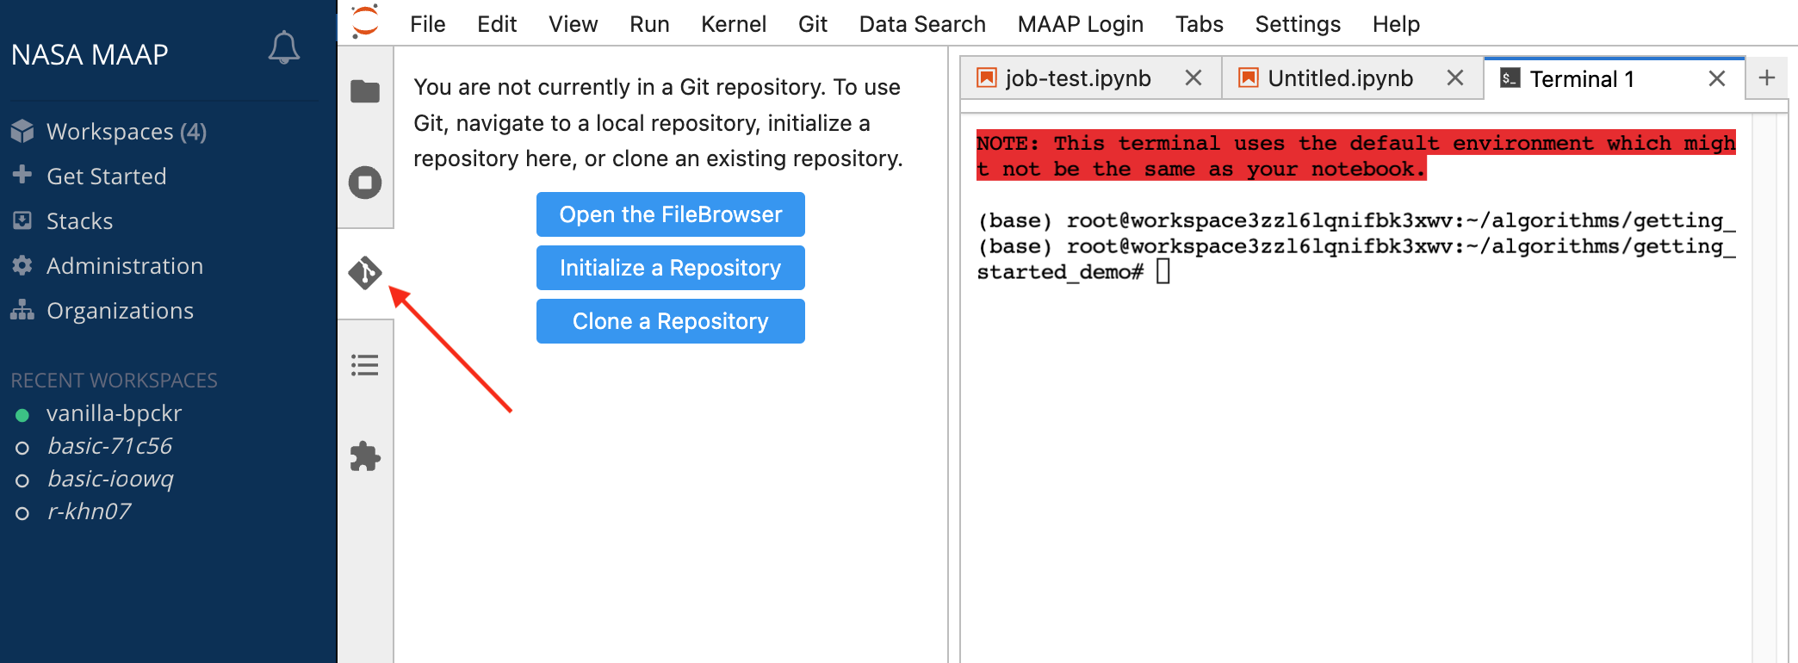This screenshot has height=663, width=1798.
Task: Open the Settings menu
Action: (x=1298, y=24)
